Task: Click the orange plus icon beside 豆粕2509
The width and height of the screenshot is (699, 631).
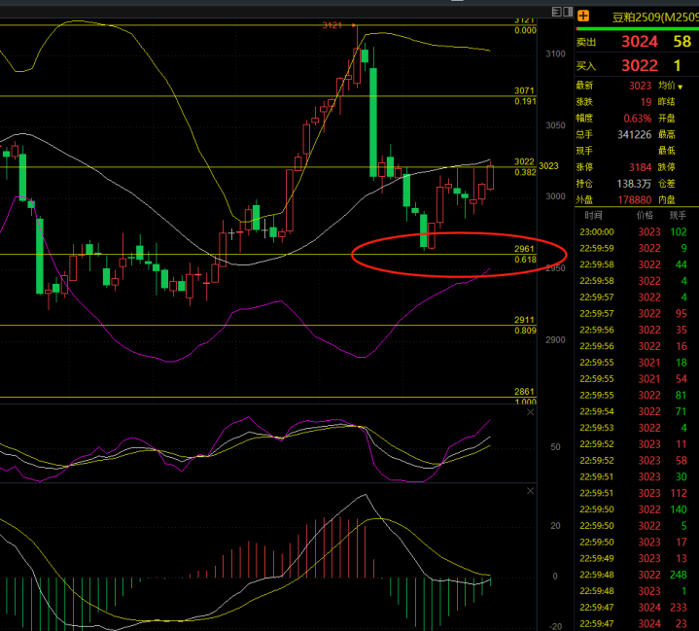Action: coord(583,17)
